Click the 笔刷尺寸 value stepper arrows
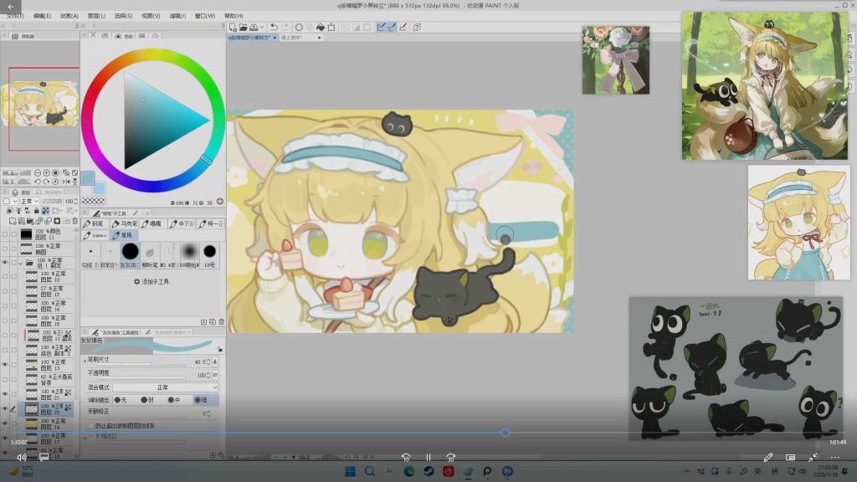Image resolution: width=857 pixels, height=482 pixels. coord(208,361)
